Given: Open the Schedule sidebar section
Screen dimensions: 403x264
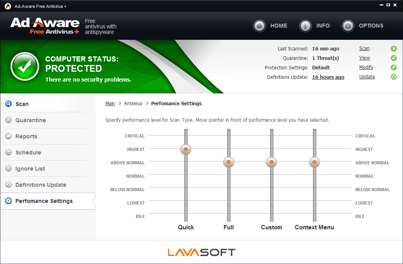Looking at the screenshot, I should (48, 152).
